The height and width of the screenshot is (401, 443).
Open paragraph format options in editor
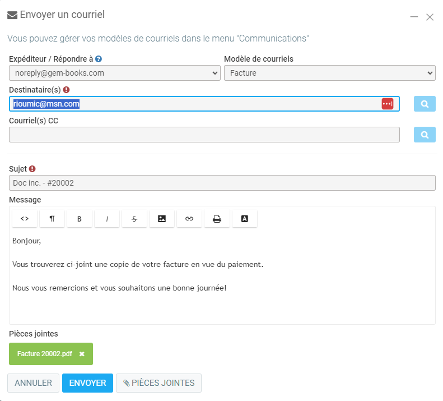(x=52, y=219)
